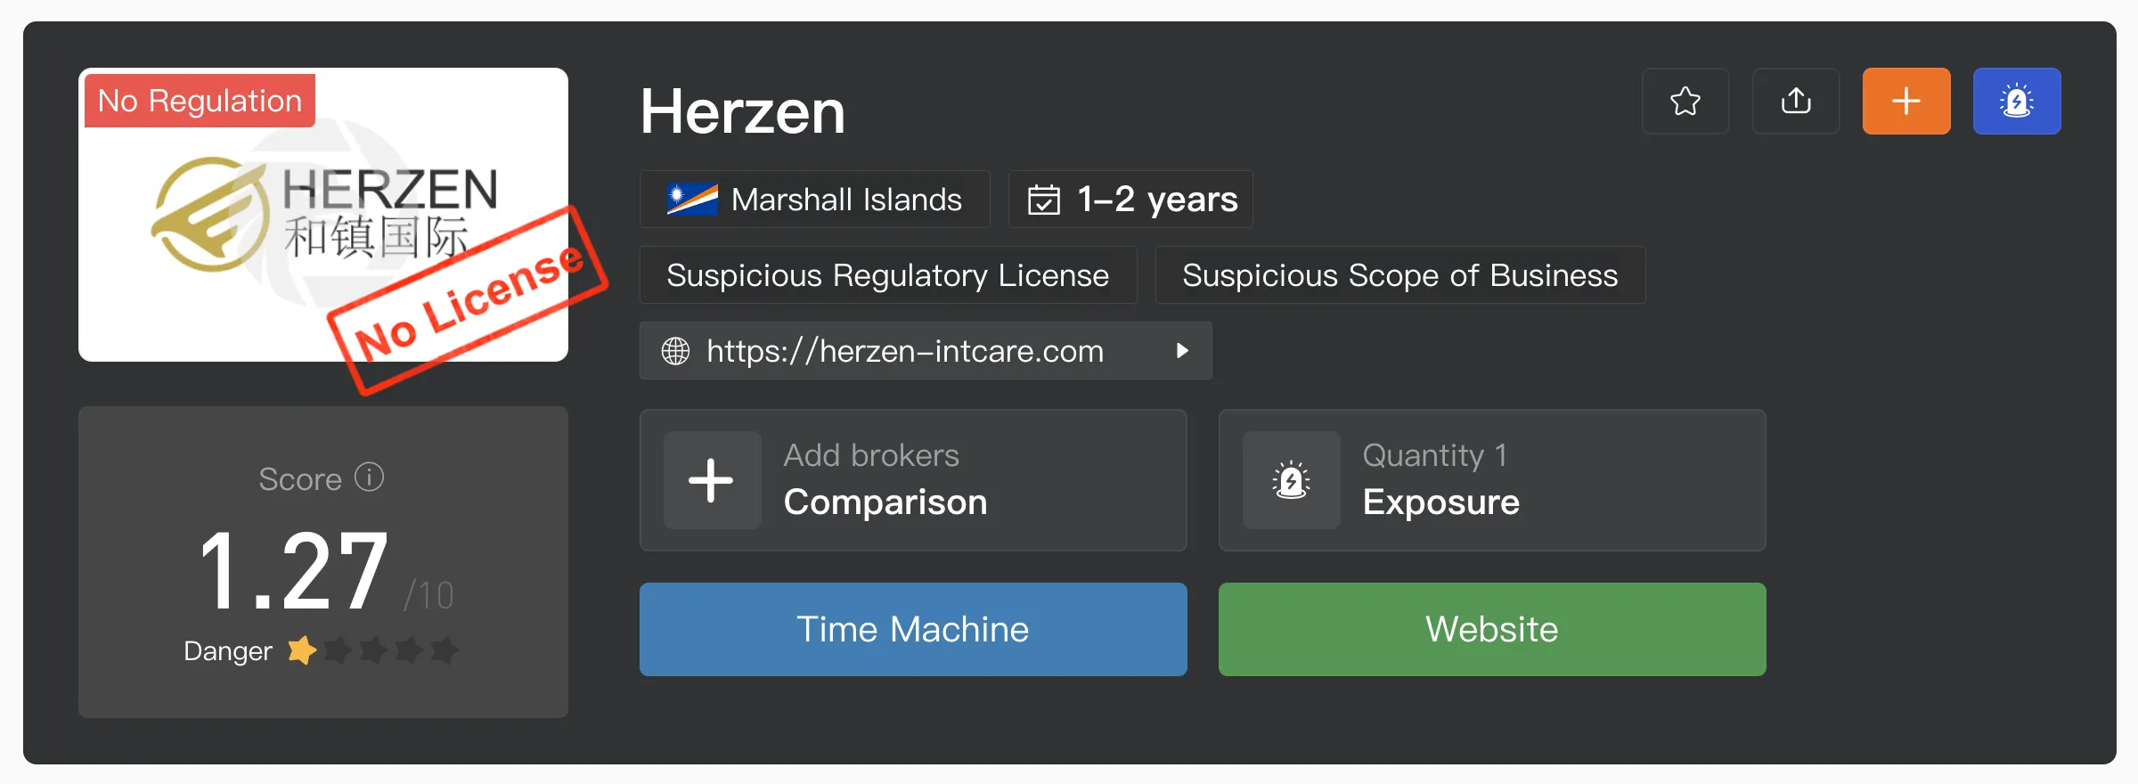2138x784 pixels.
Task: Click the Suspicious Scope of Business tag
Action: (1400, 275)
